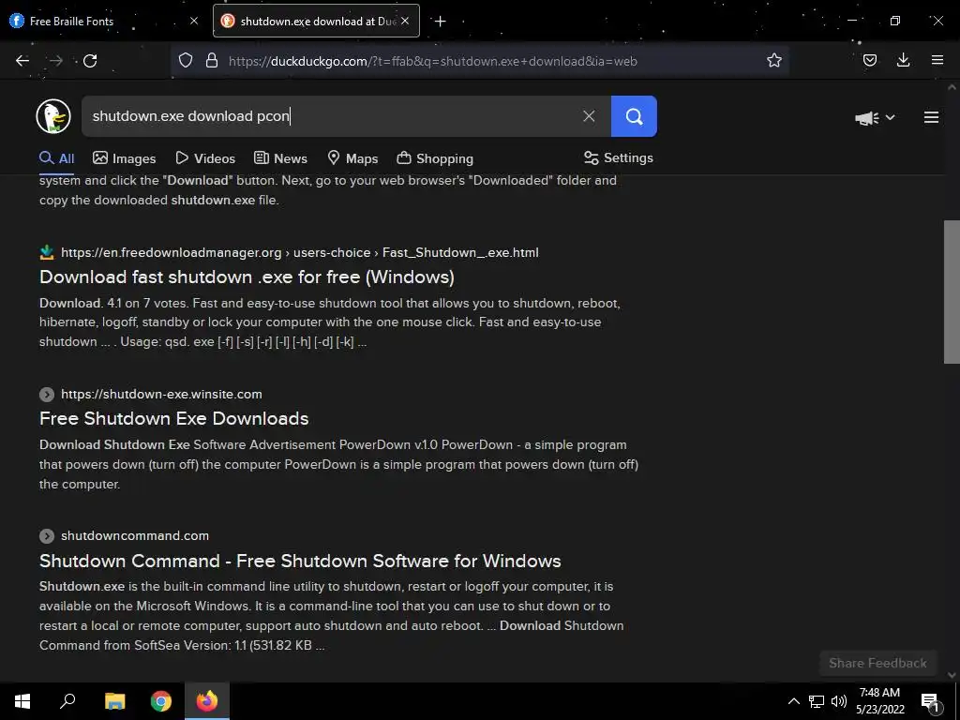Switch to Images results
The height and width of the screenshot is (720, 960).
125,157
